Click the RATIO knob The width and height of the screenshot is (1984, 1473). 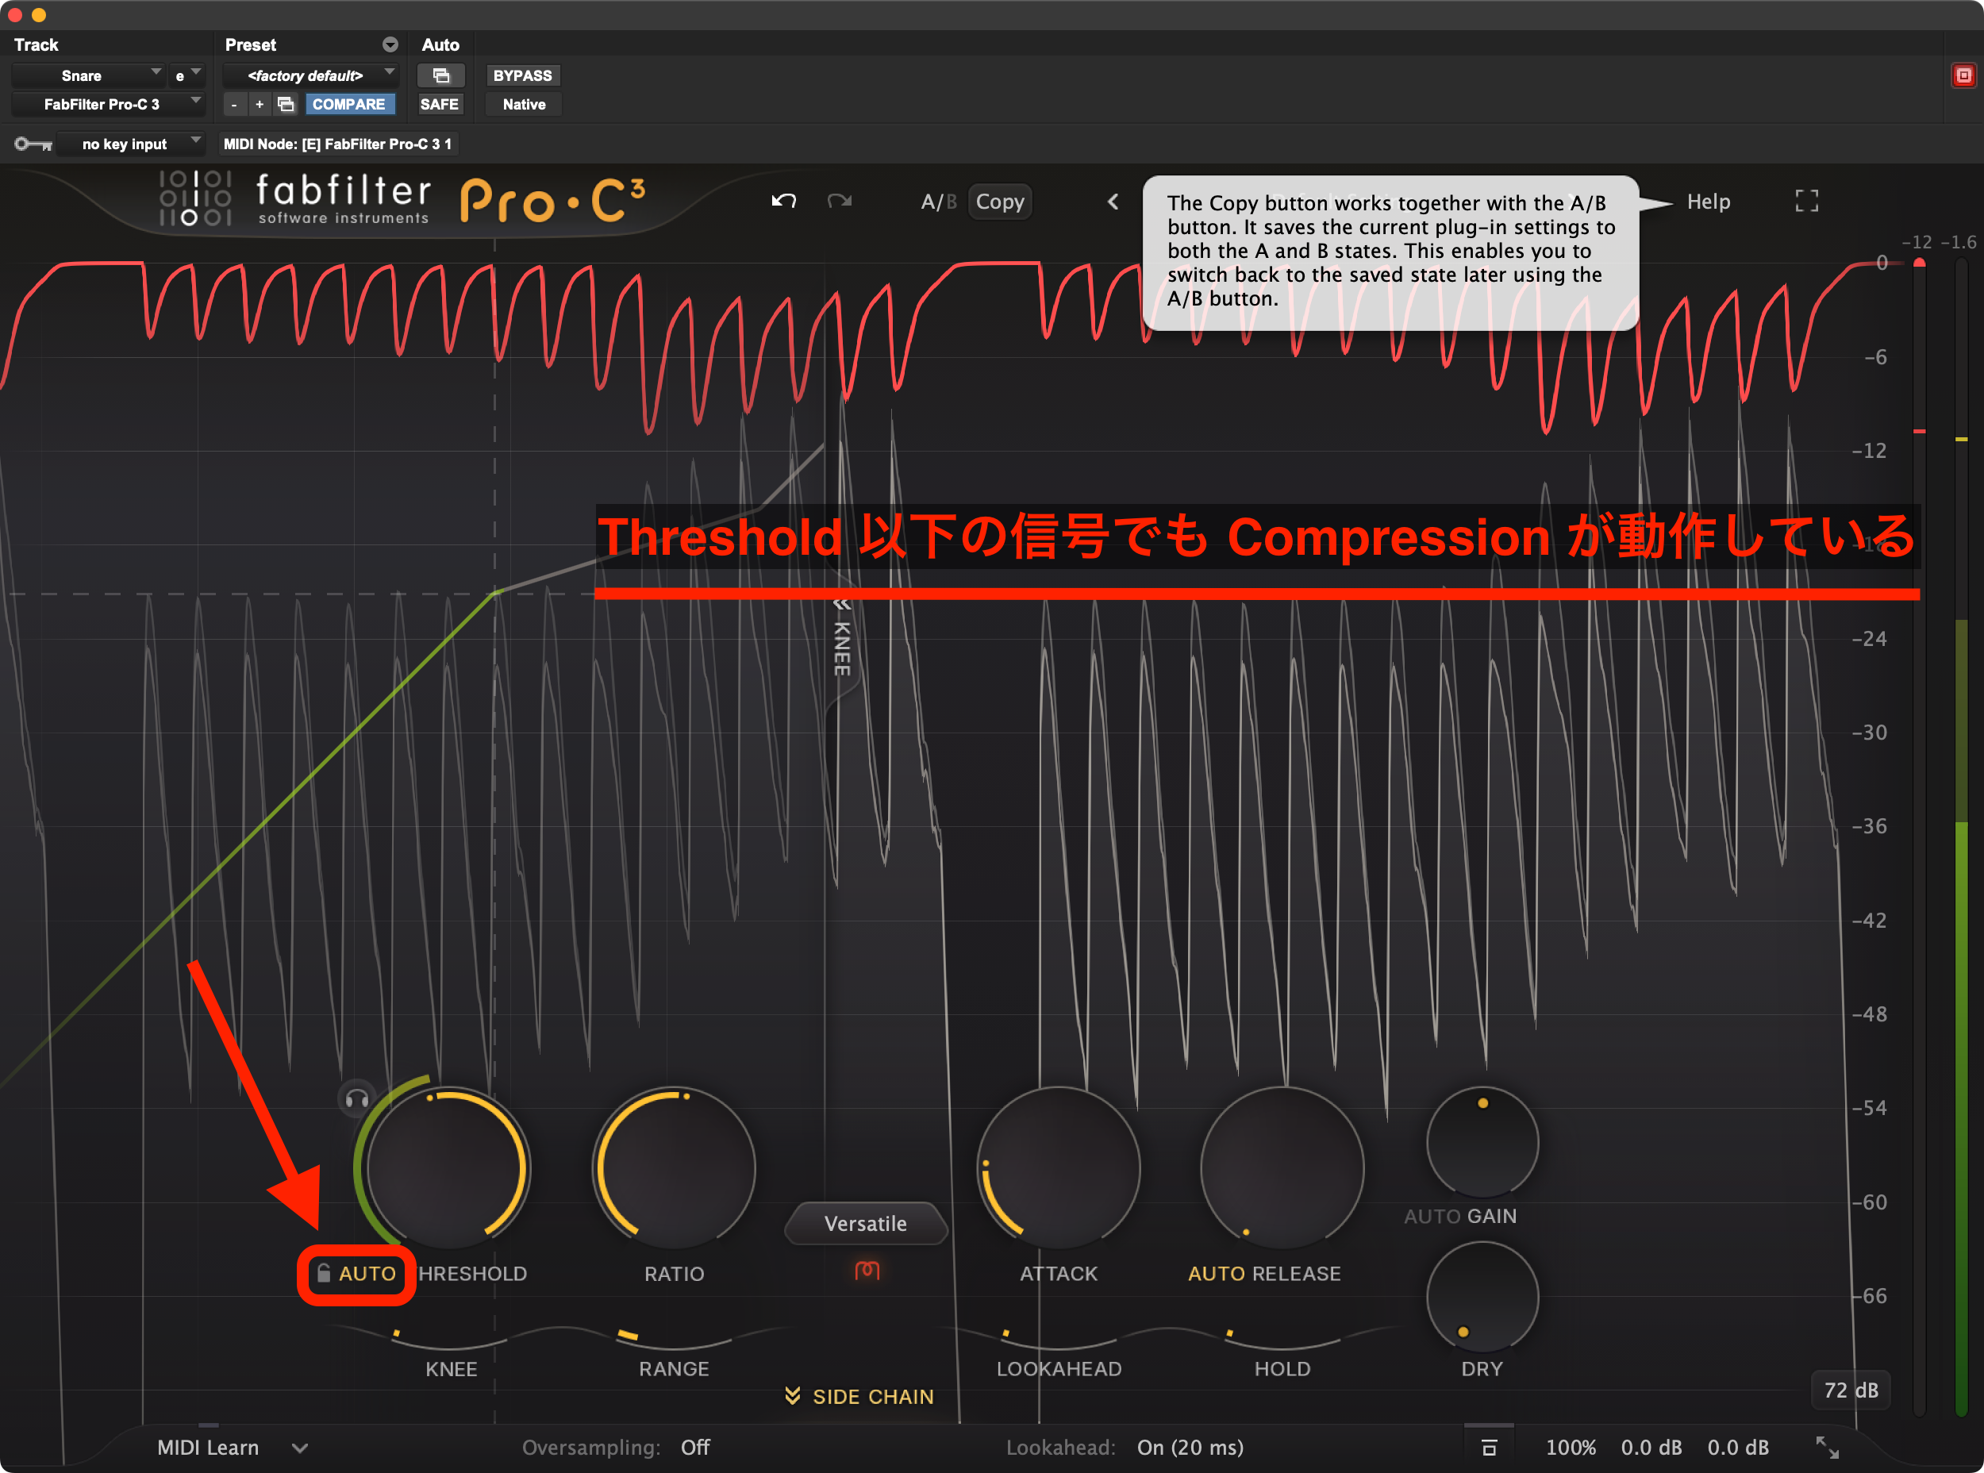674,1168
